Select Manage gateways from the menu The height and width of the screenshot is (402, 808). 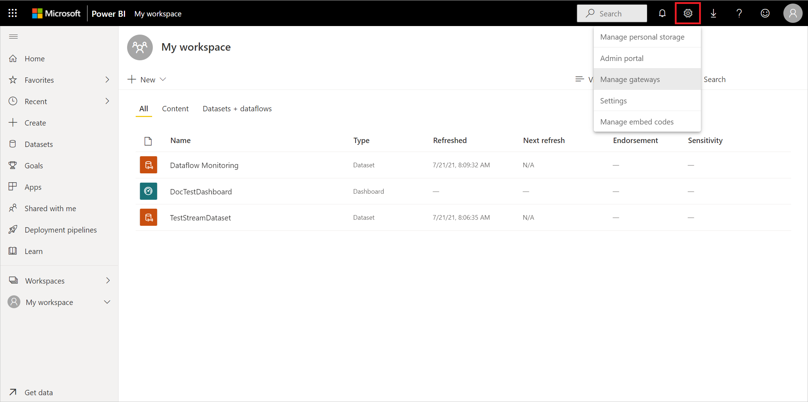tap(630, 79)
